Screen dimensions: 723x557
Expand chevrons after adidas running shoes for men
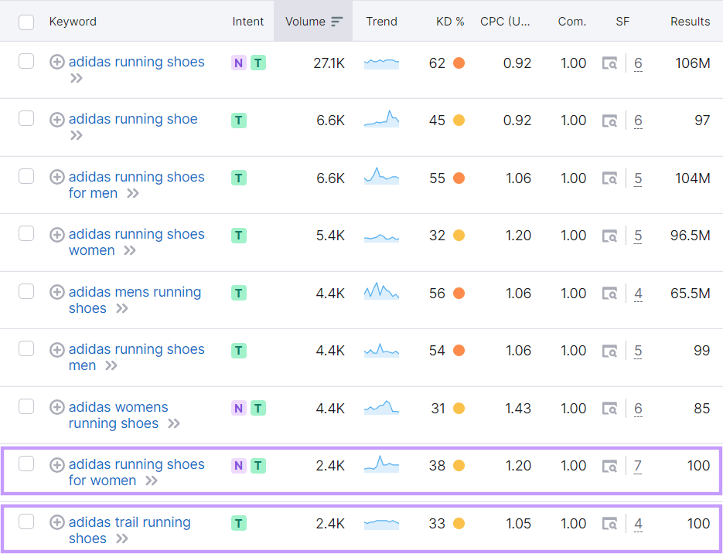tap(133, 193)
